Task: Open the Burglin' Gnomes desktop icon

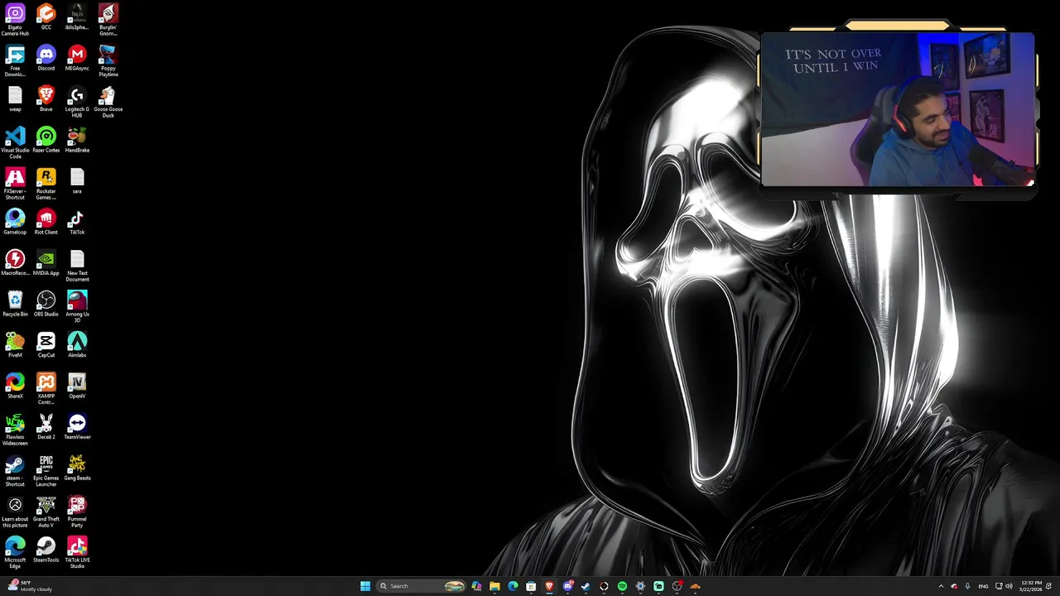Action: (x=108, y=20)
